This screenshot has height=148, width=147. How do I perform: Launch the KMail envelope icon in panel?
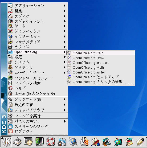click(84, 142)
